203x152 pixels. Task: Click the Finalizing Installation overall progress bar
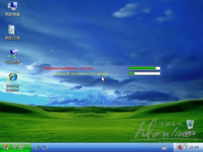[x=145, y=68]
